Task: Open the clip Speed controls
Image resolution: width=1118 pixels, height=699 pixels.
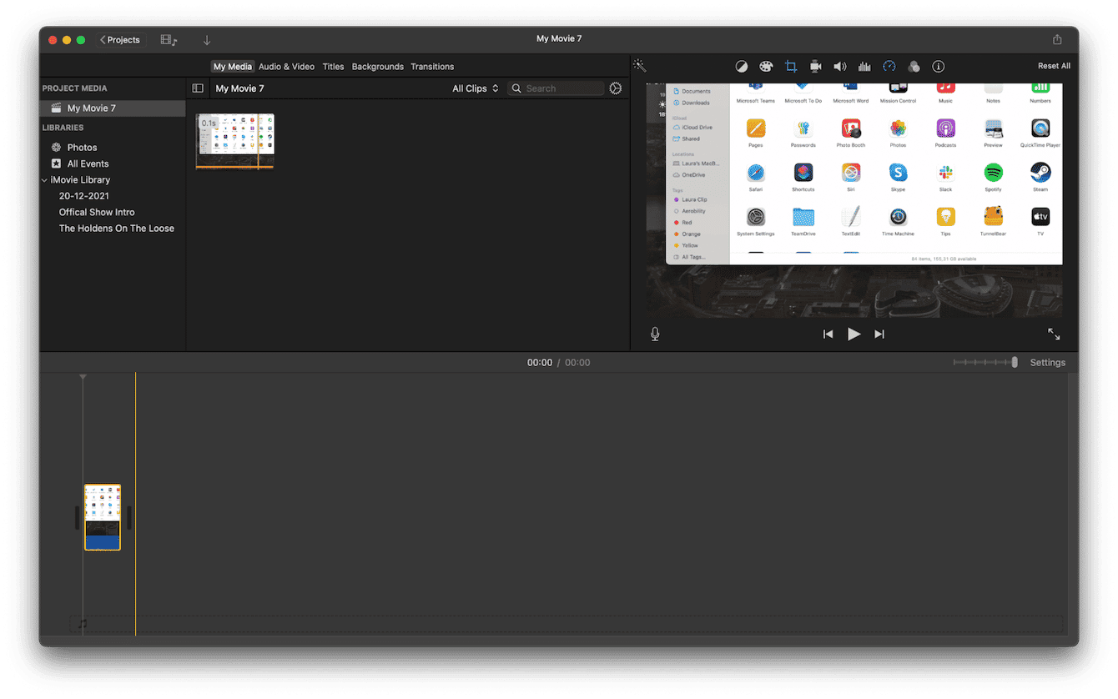Action: 889,66
